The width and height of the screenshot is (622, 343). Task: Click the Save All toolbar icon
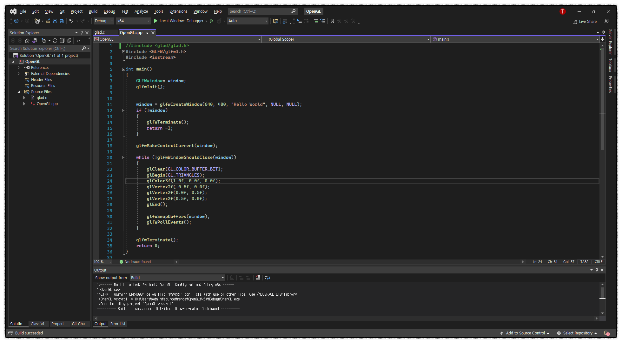click(x=62, y=21)
